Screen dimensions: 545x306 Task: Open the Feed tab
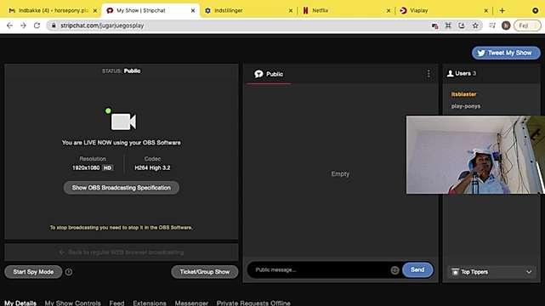(x=116, y=303)
